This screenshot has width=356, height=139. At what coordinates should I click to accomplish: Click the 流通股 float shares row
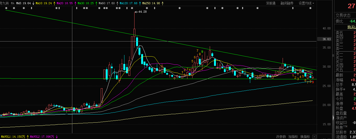[345, 137]
